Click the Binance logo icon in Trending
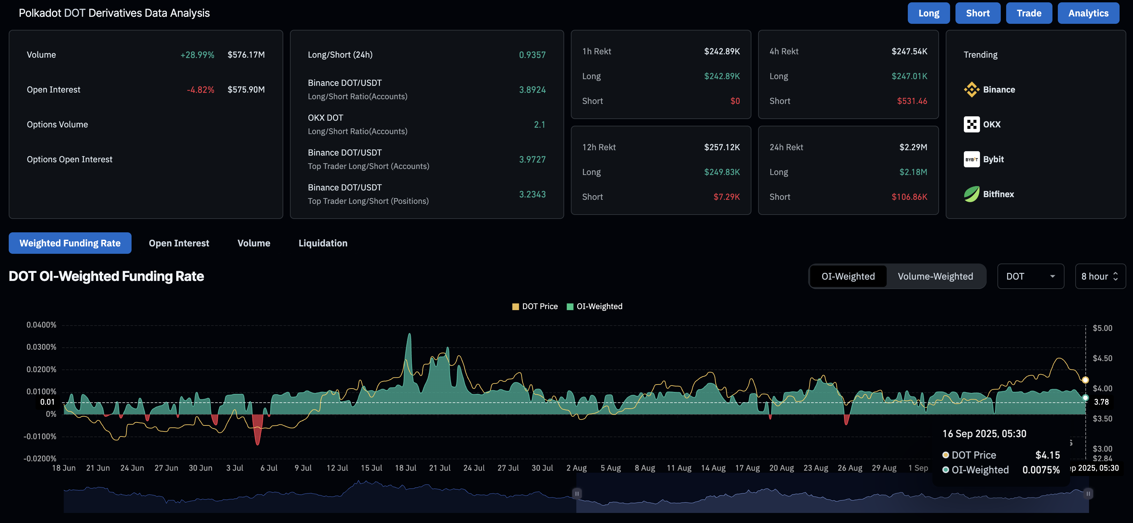 click(971, 90)
